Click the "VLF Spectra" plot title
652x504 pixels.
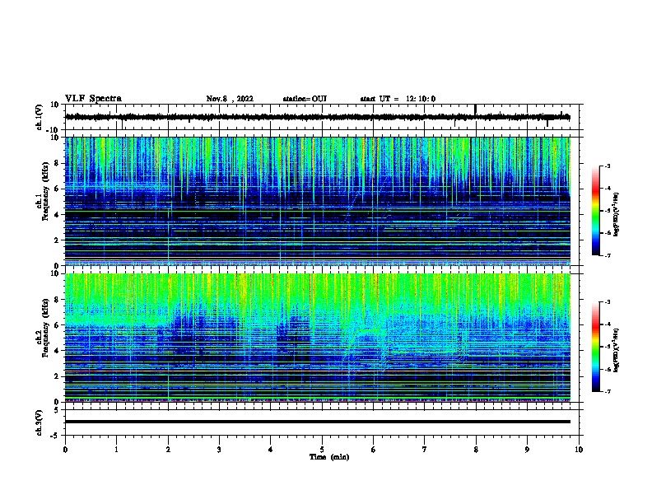click(93, 99)
